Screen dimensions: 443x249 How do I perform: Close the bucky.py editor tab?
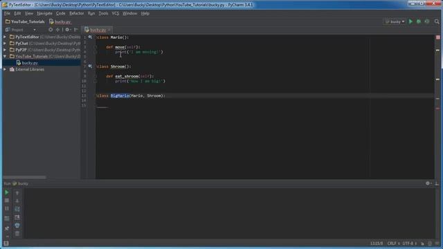(x=109, y=30)
